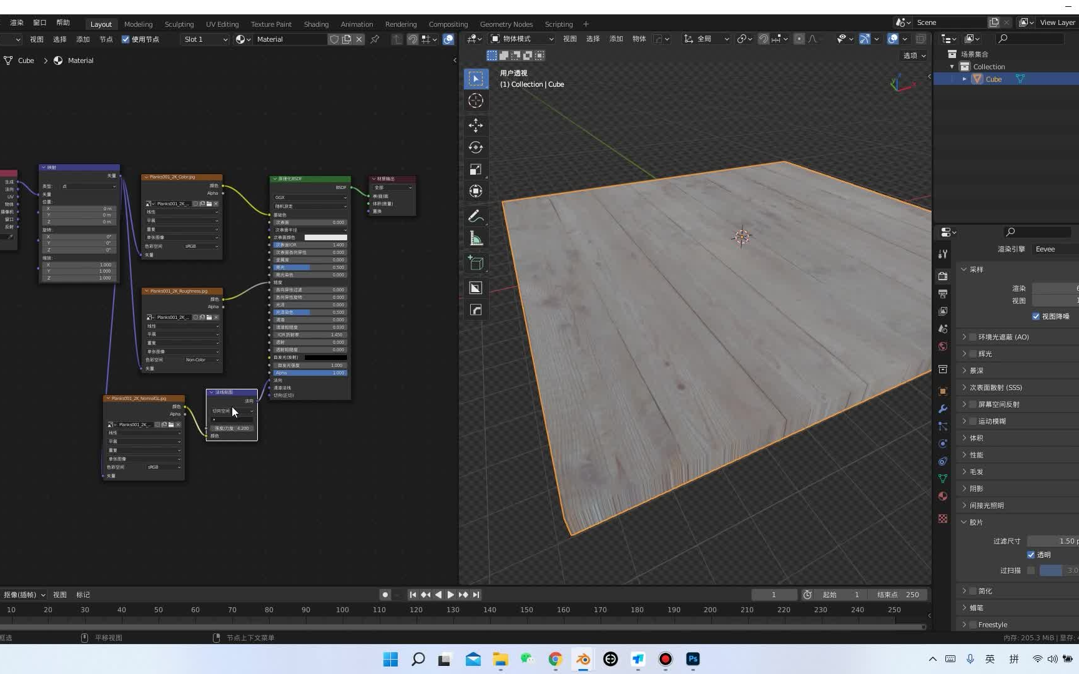The width and height of the screenshot is (1079, 674).
Task: Activate the Measure tool
Action: tap(476, 238)
